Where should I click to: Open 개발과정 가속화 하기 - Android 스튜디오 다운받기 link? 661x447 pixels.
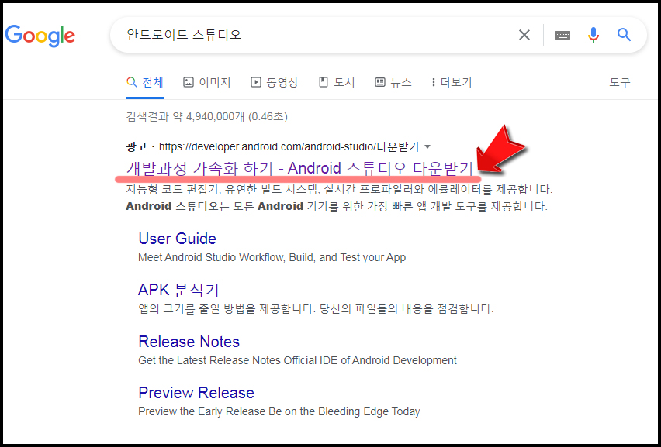(299, 168)
